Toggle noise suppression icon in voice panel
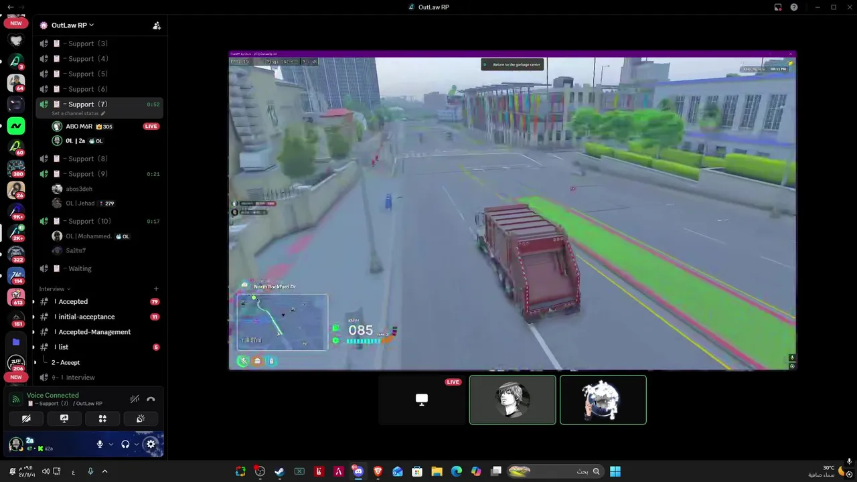 135,400
